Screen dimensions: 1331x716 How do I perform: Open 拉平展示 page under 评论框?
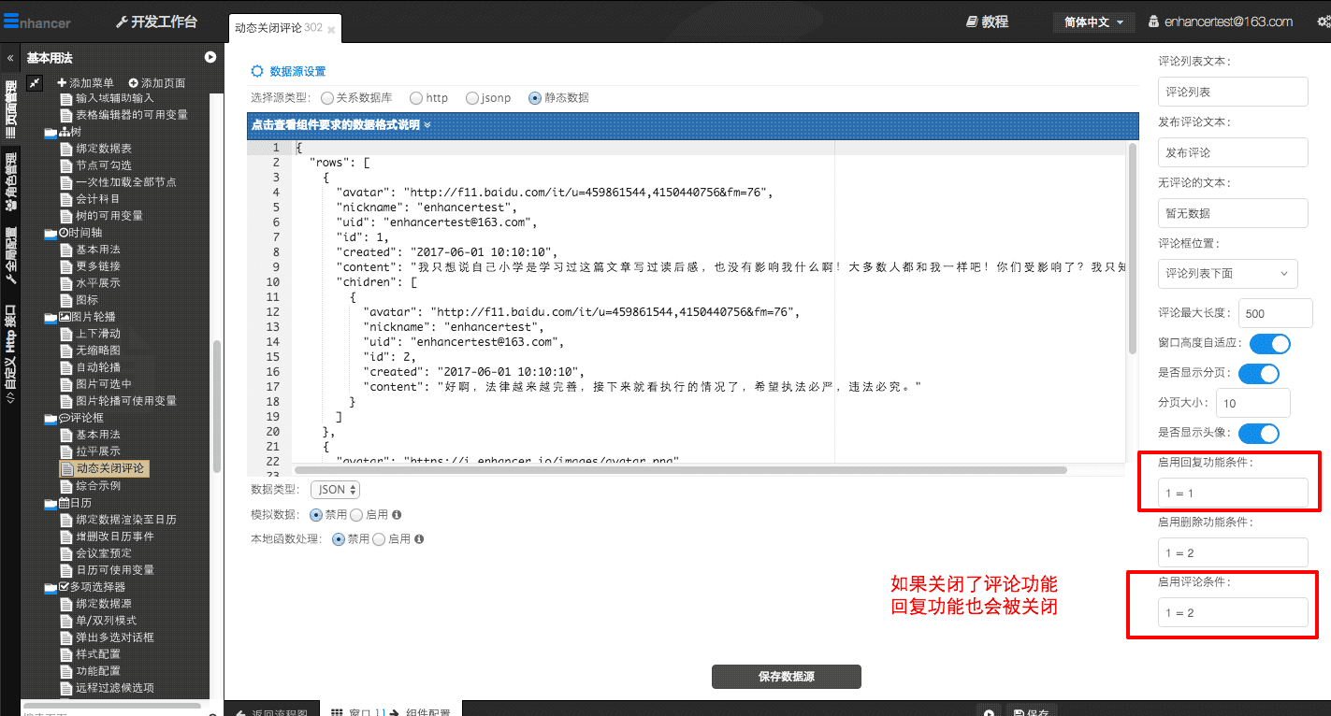coord(98,451)
